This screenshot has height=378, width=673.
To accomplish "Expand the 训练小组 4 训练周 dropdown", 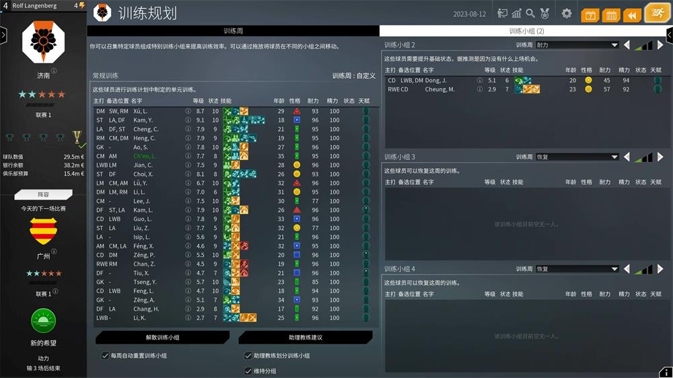I will tap(577, 269).
